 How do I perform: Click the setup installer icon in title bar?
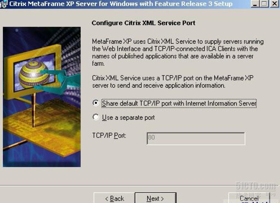tap(4, 4)
